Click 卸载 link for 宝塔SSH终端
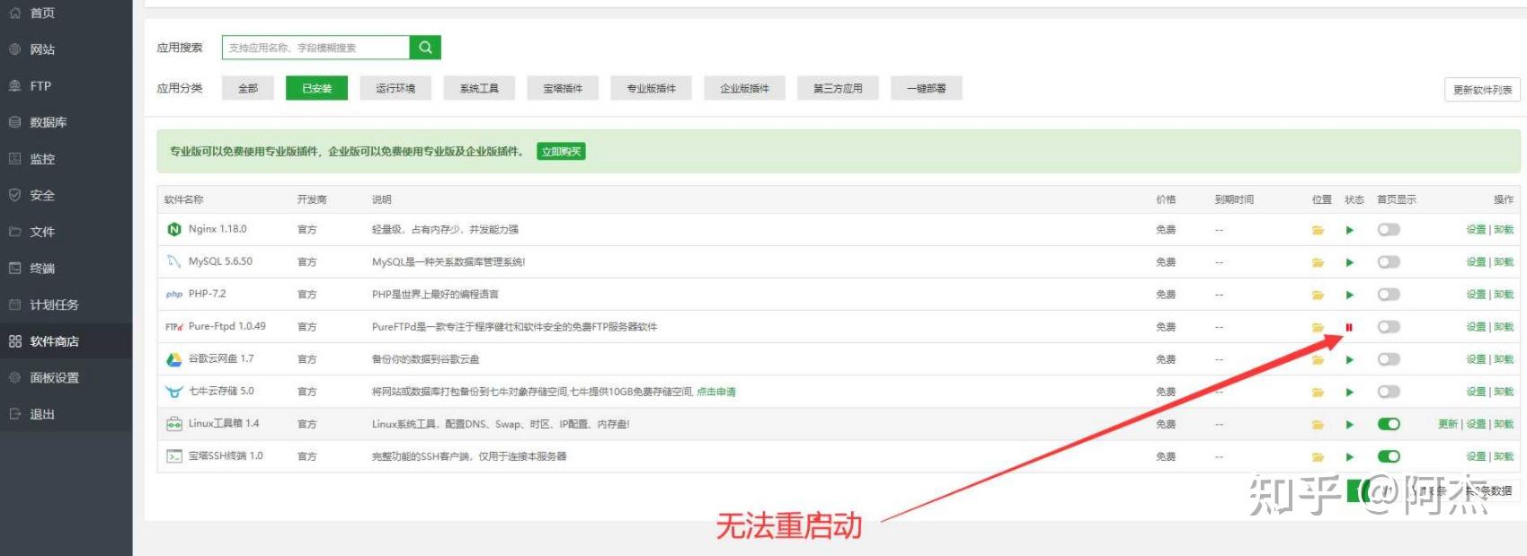1527x556 pixels. [1504, 456]
